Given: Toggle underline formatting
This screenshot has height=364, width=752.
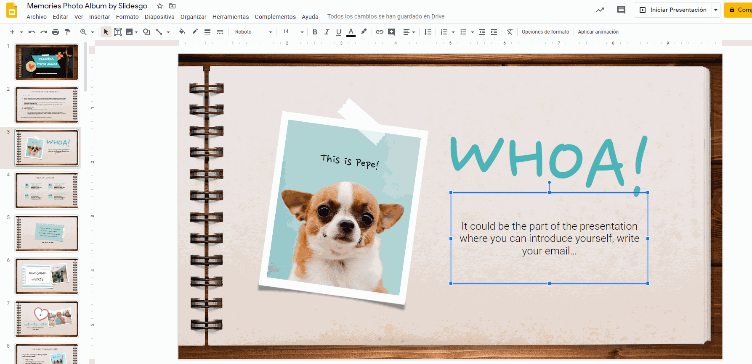Looking at the screenshot, I should click(x=339, y=32).
